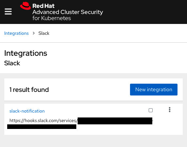Click the Integrations page heading
This screenshot has height=147, width=187.
click(x=26, y=53)
